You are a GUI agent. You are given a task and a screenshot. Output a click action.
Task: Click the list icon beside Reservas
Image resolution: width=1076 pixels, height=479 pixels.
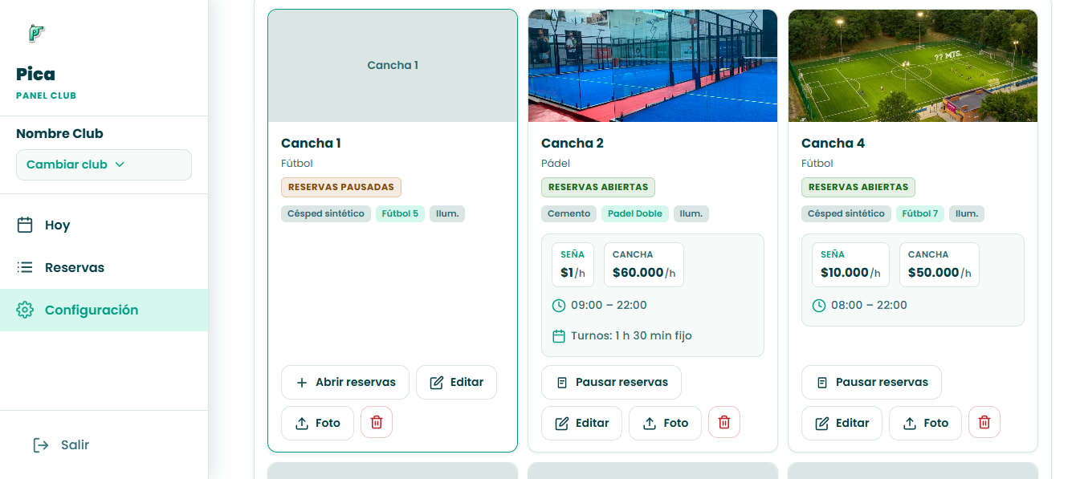25,267
